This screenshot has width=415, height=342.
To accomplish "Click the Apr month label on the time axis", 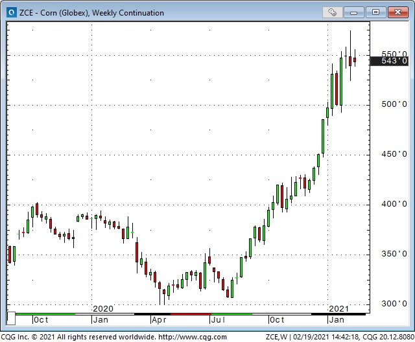I will pos(159,320).
